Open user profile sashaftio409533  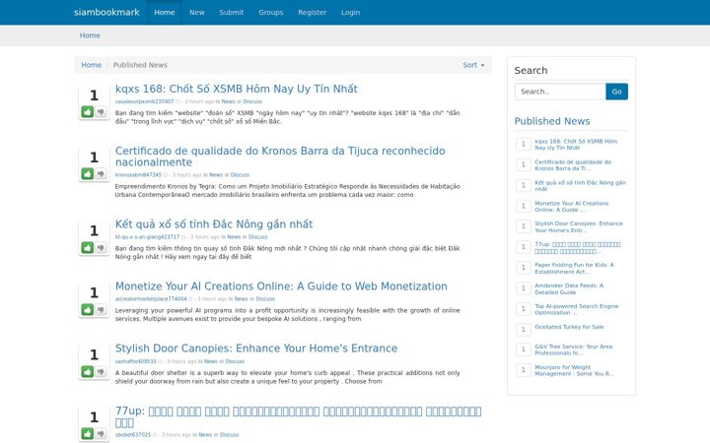[135, 361]
